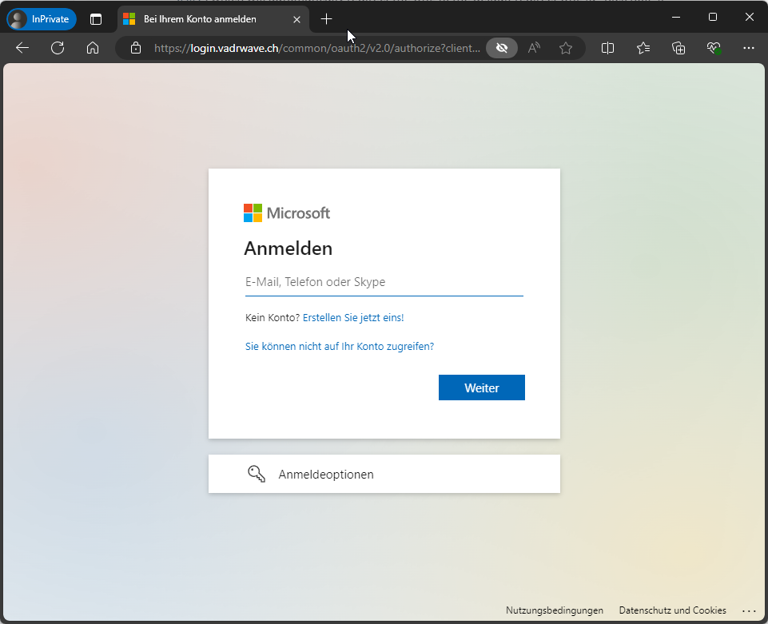
Task: Open the home page icon
Action: point(93,48)
